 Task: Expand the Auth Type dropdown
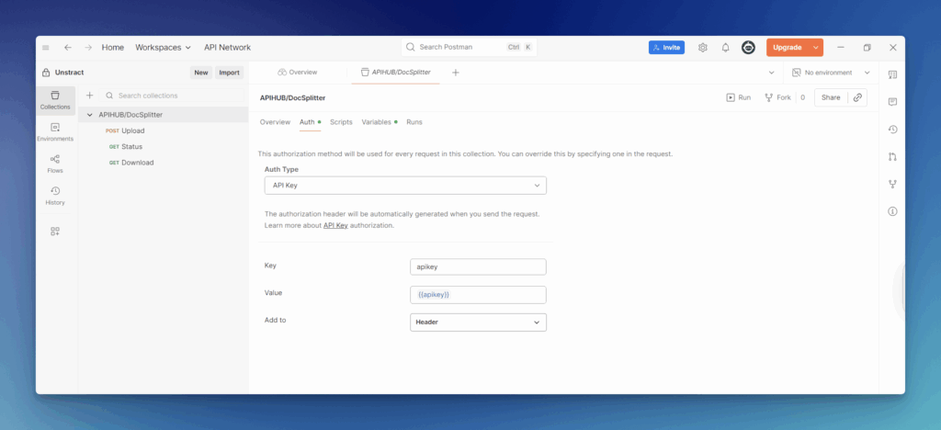click(404, 186)
